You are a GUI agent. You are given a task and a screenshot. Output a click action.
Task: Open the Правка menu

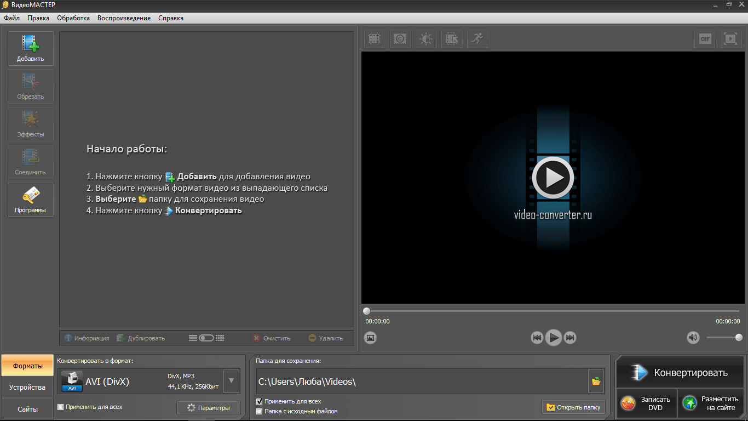(x=38, y=18)
